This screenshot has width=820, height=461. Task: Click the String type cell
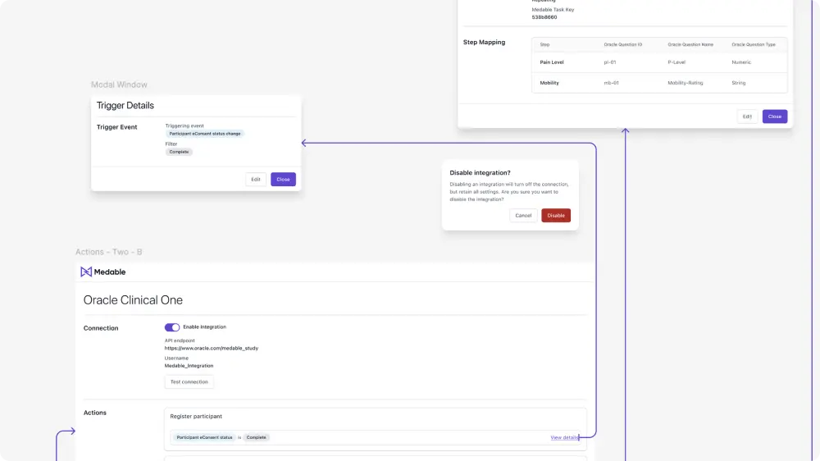tap(739, 83)
